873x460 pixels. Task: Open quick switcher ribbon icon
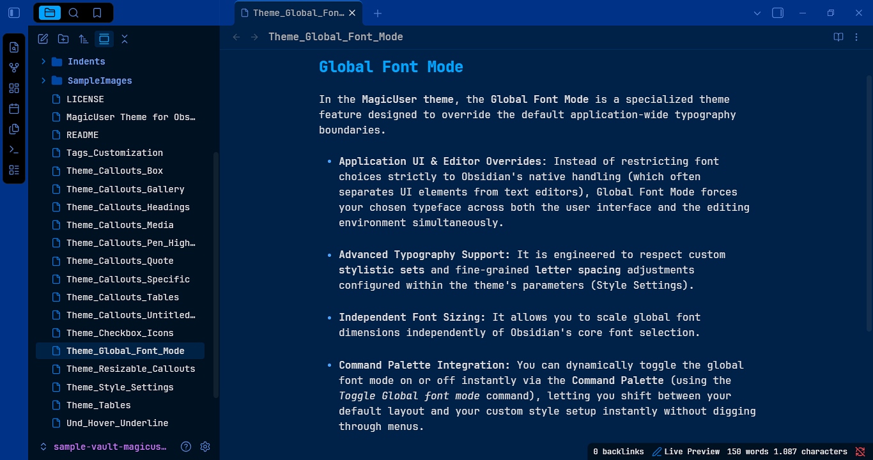coord(14,47)
